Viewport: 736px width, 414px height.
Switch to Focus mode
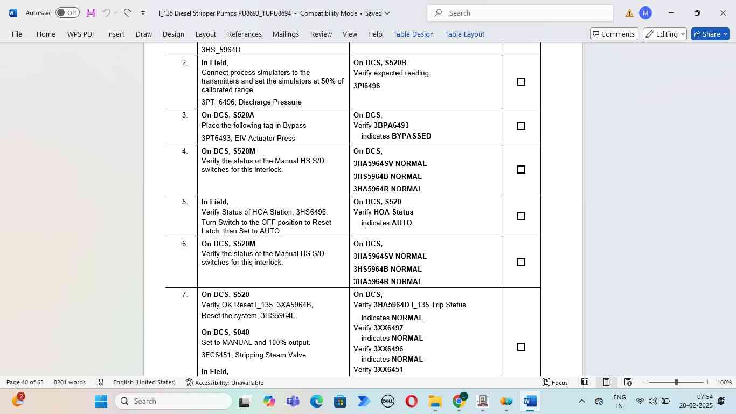pos(555,382)
